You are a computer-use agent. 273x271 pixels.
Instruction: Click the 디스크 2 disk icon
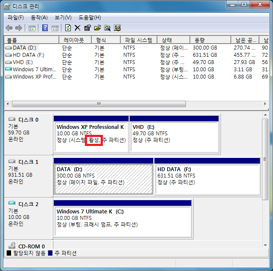click(x=12, y=203)
